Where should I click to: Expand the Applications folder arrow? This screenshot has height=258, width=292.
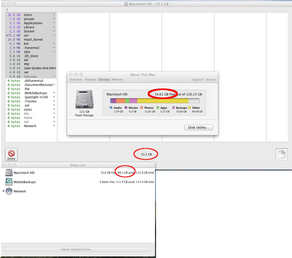54,23
